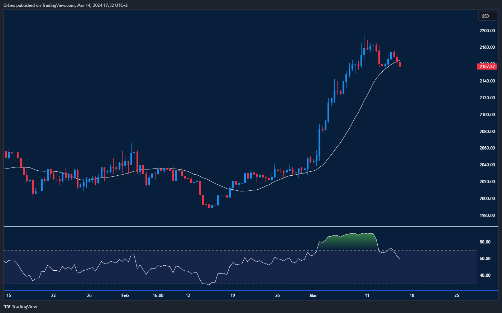
Task: Click the TradingView logo icon
Action: pos(7,307)
